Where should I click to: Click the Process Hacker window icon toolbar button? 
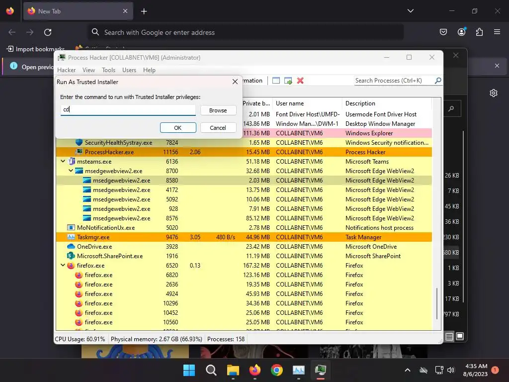click(x=276, y=81)
